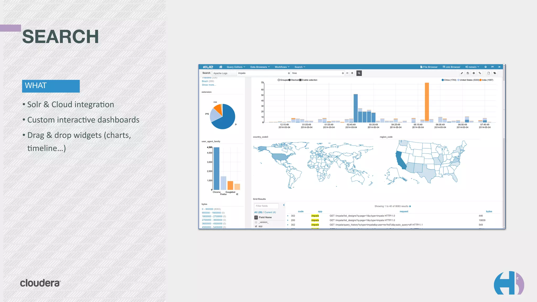Click the Show more... link
Viewport: 537px width, 302px height.
click(x=209, y=85)
